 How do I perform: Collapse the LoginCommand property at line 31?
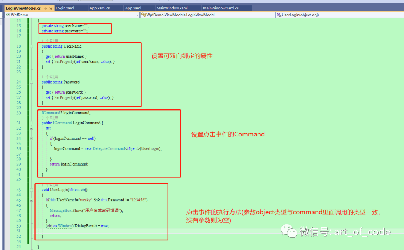pyautogui.click(x=31, y=123)
